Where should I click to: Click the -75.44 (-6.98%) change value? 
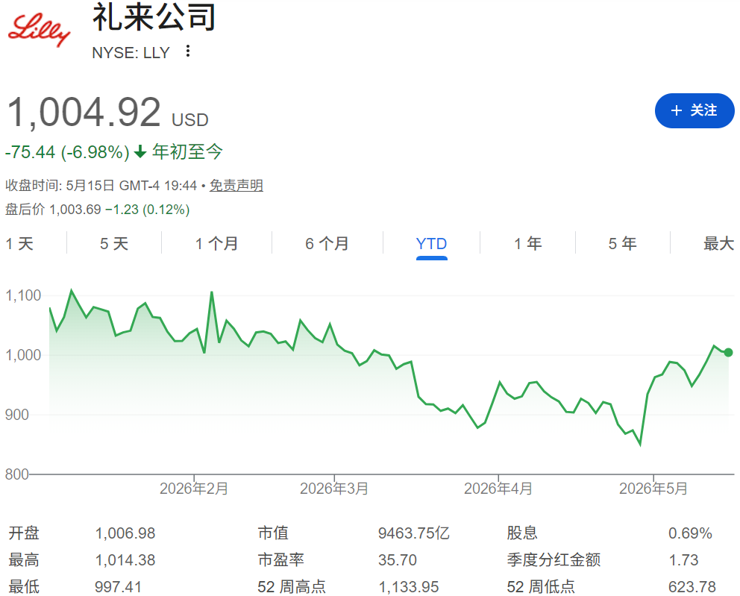[x=67, y=152]
